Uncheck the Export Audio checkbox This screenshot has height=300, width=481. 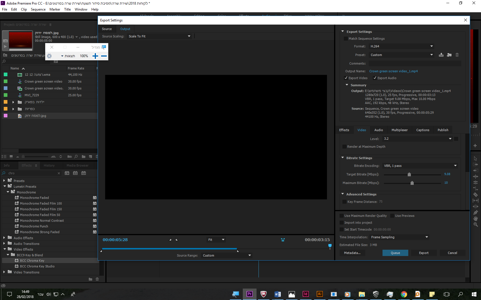[x=375, y=78]
